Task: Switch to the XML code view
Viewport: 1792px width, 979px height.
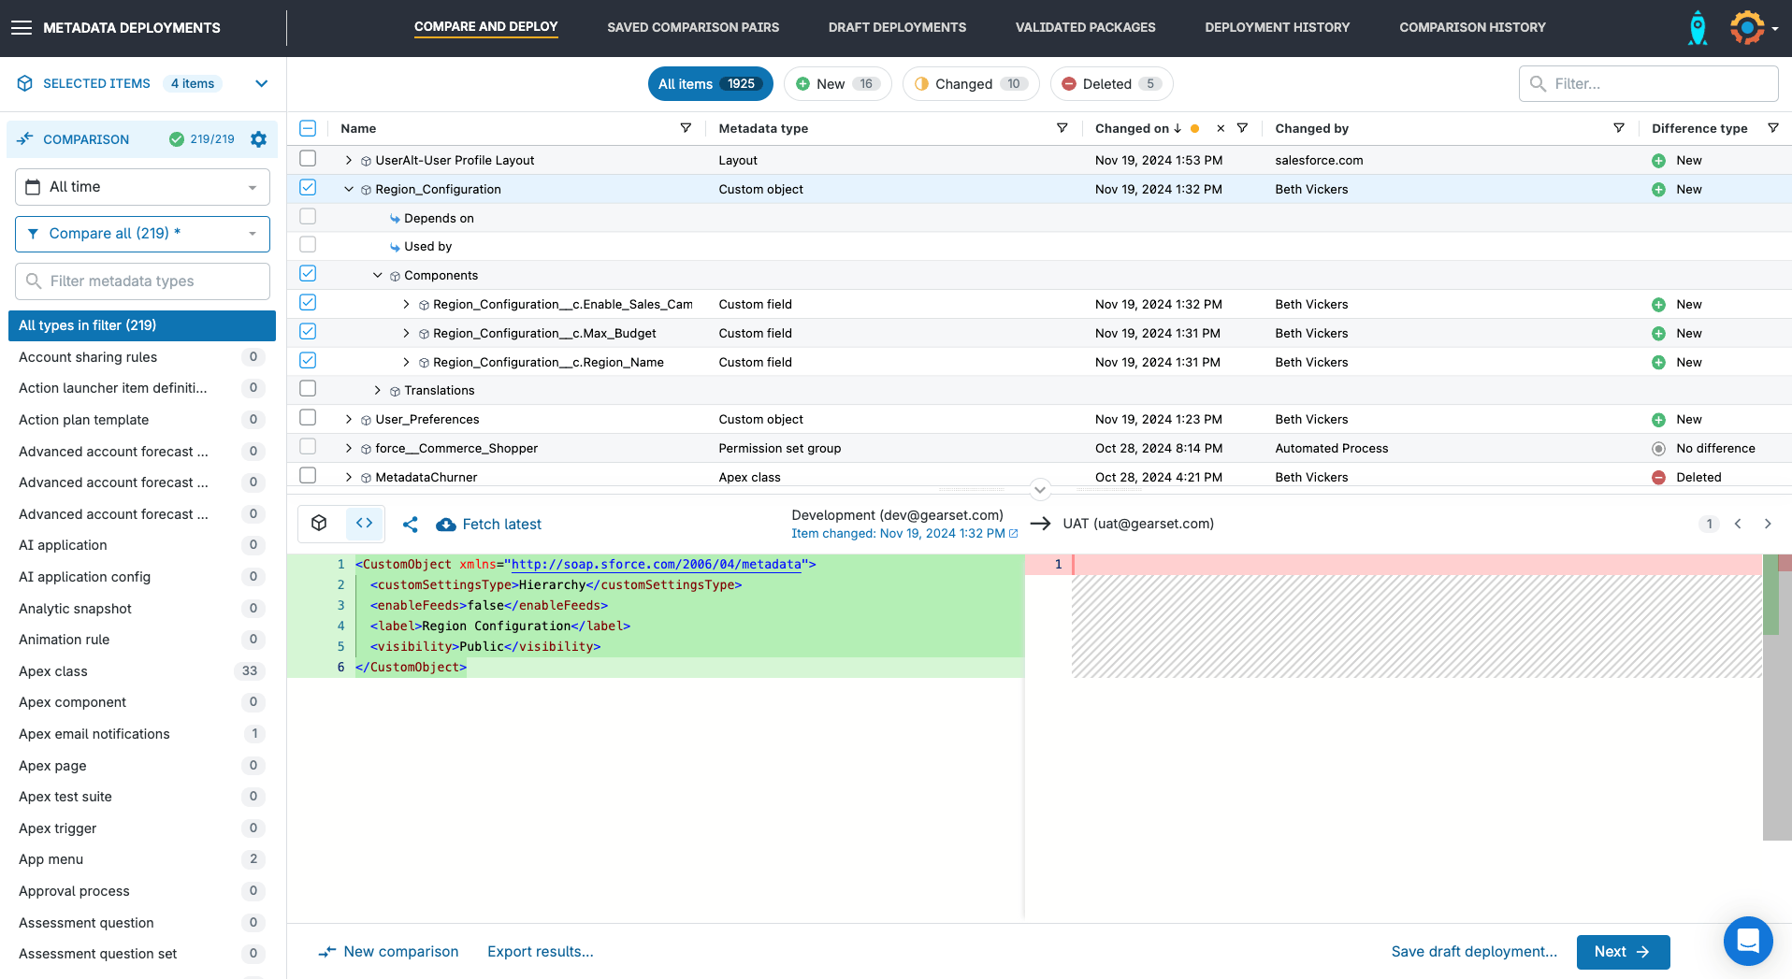Action: (x=364, y=524)
